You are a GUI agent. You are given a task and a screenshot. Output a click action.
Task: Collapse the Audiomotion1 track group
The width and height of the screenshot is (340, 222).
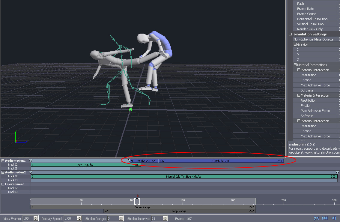pos(3,161)
